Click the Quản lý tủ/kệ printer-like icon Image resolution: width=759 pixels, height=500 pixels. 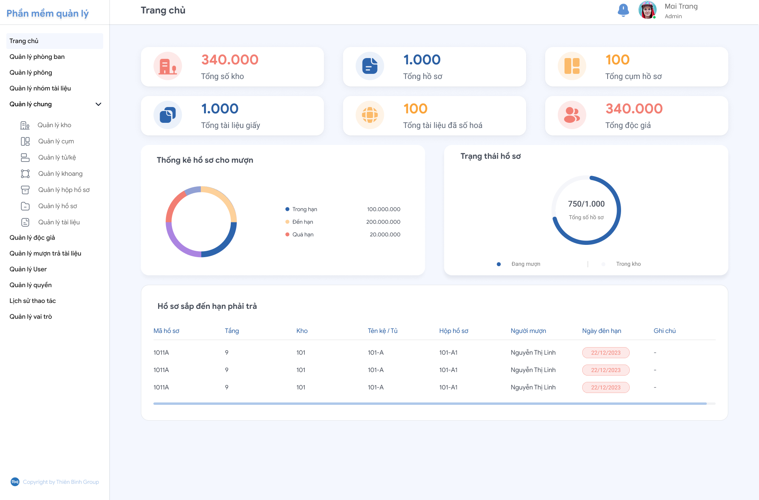(25, 157)
